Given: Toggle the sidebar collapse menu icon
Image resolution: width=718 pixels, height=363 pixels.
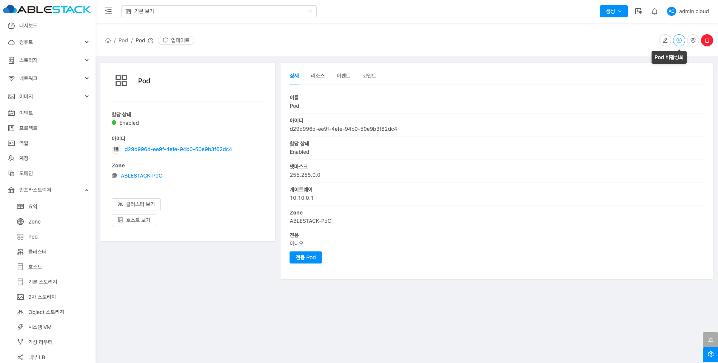Looking at the screenshot, I should 108,11.
